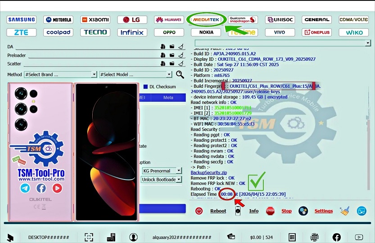The width and height of the screenshot is (375, 243).
Task: Click the red power Reboot icon
Action: (199, 211)
